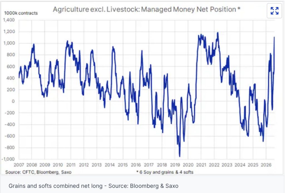Click the '1000k contracts' unit label
285x193 pixels.
point(21,13)
